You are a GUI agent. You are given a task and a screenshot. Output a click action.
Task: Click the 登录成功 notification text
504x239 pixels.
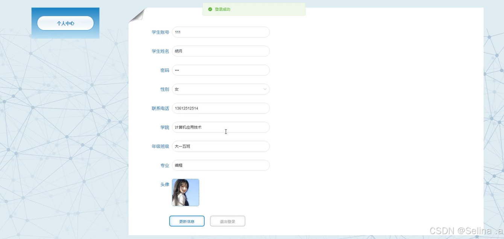pyautogui.click(x=222, y=9)
